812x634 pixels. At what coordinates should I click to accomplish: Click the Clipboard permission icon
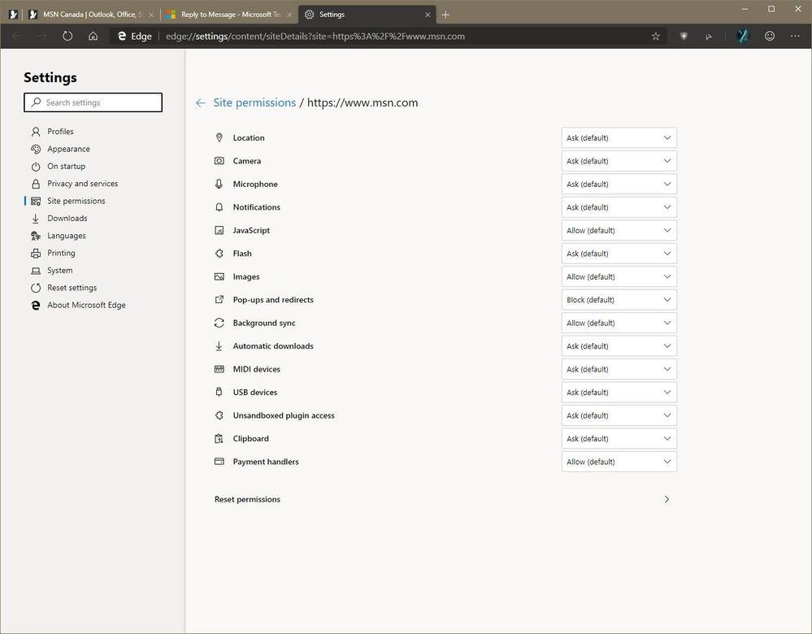tap(219, 439)
